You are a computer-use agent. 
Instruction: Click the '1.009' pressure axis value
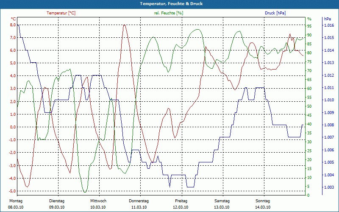tap(329, 112)
